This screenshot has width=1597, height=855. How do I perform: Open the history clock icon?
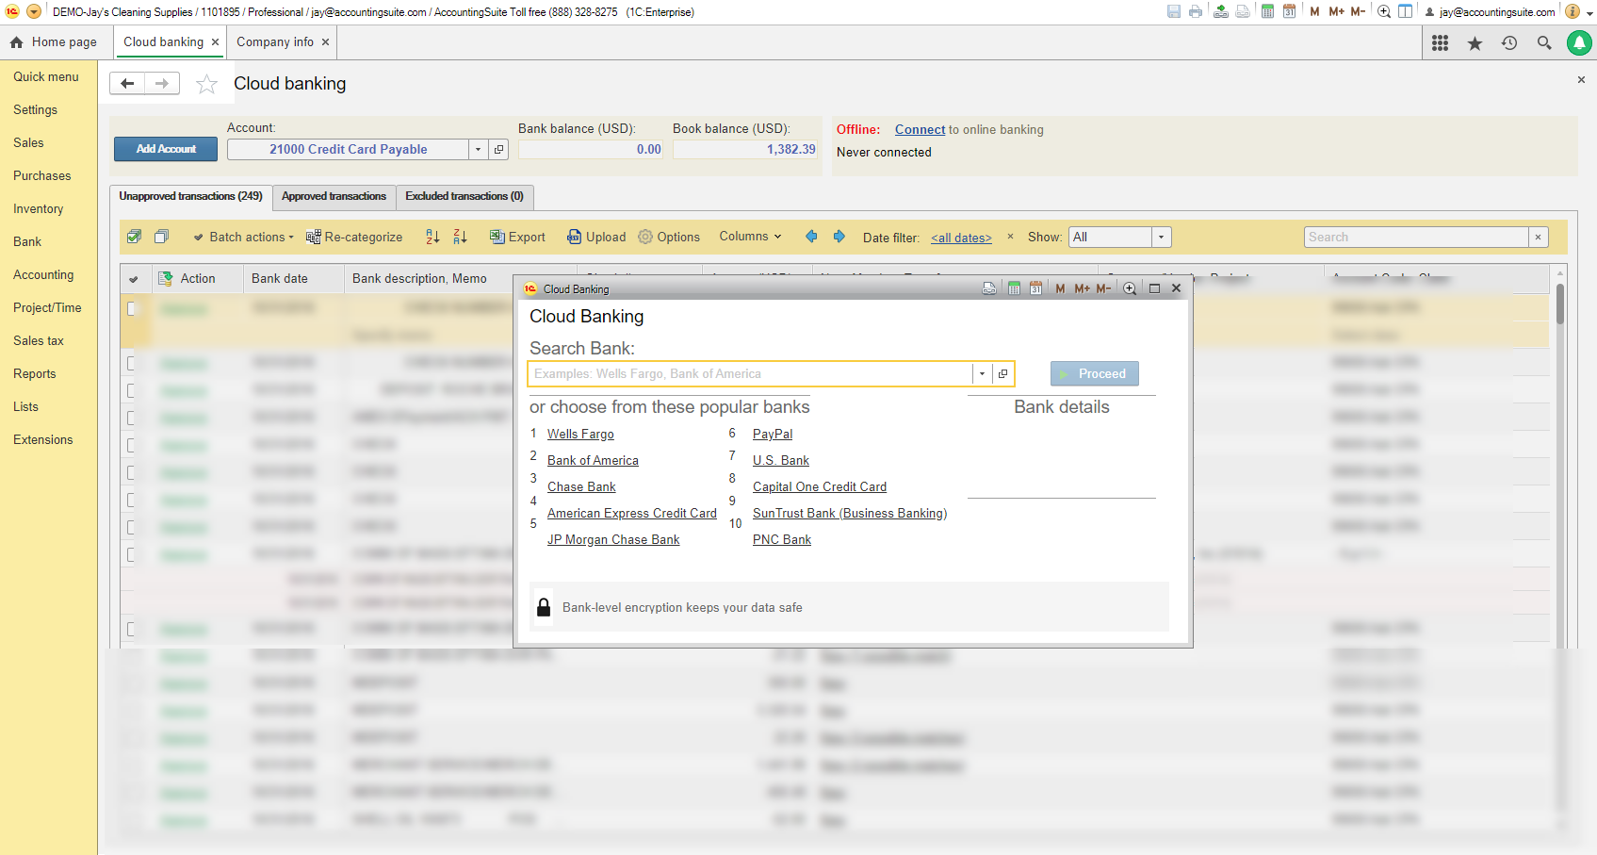(1509, 42)
